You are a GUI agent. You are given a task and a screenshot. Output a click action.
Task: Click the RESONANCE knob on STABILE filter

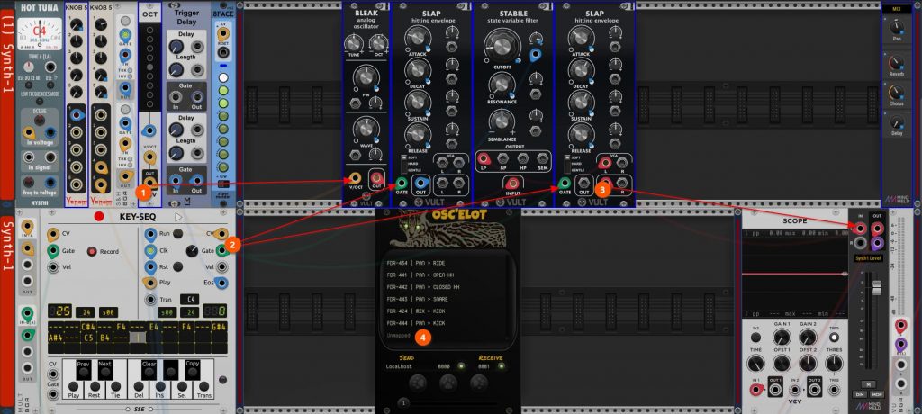501,84
